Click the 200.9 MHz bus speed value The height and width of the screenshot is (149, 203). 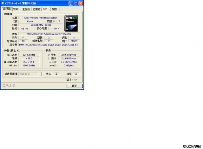tap(29, 62)
